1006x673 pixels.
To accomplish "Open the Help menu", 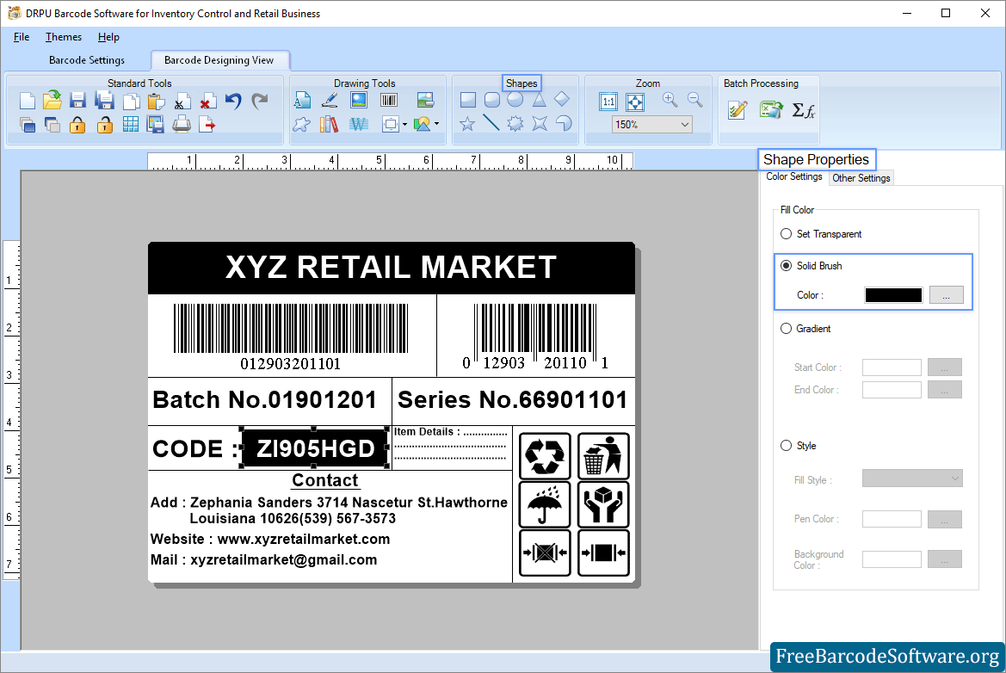I will tap(108, 37).
